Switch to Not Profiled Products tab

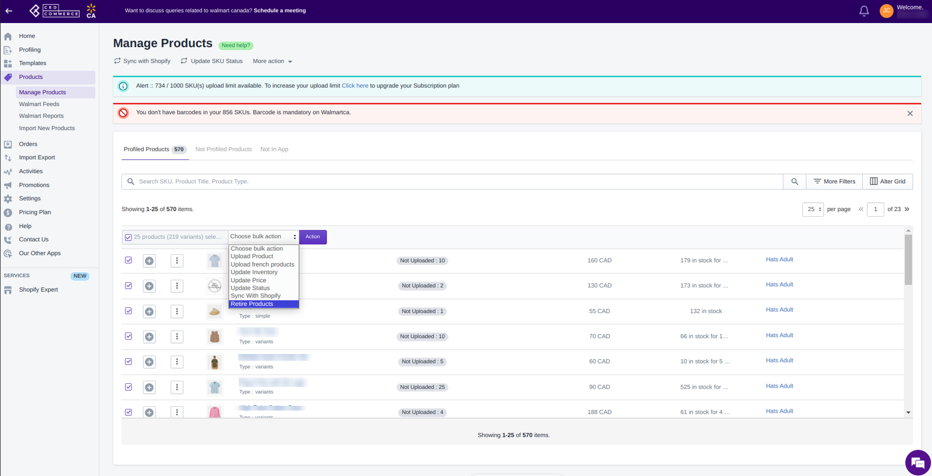224,149
